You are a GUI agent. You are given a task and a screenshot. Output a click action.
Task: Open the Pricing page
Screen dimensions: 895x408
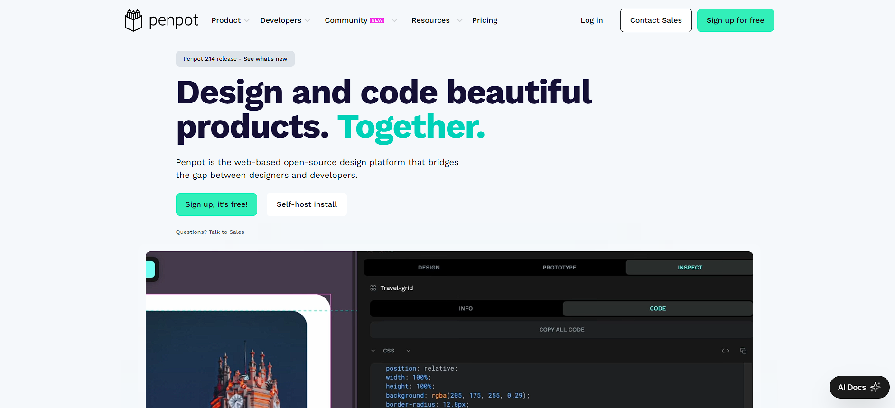tap(485, 20)
